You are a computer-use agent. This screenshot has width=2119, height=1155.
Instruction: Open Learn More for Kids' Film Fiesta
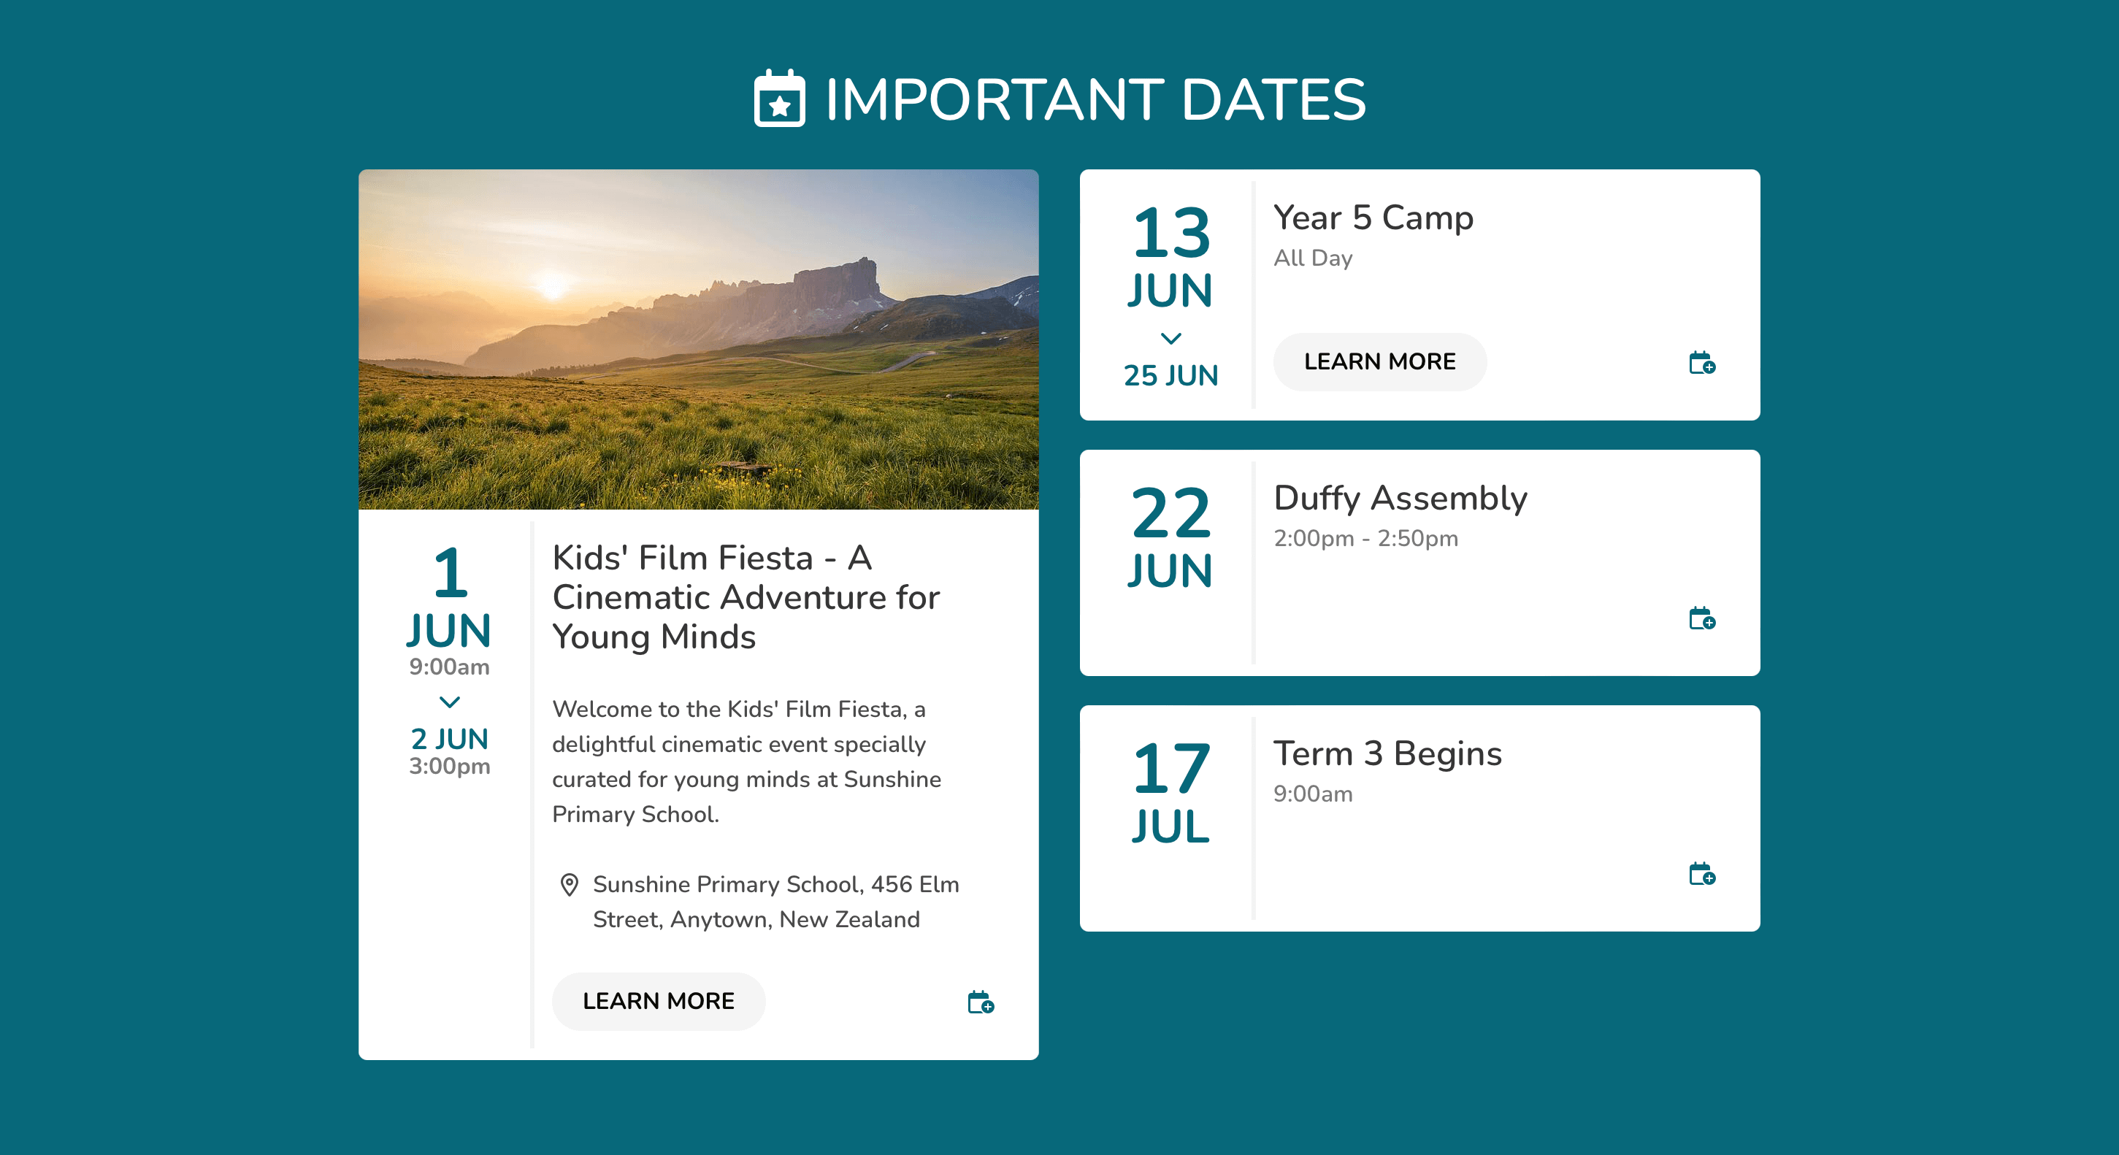tap(658, 1001)
